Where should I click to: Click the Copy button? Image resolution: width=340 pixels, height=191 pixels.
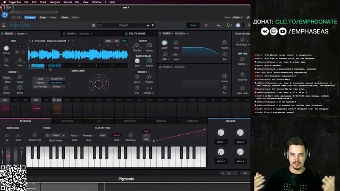[x=42, y=18]
